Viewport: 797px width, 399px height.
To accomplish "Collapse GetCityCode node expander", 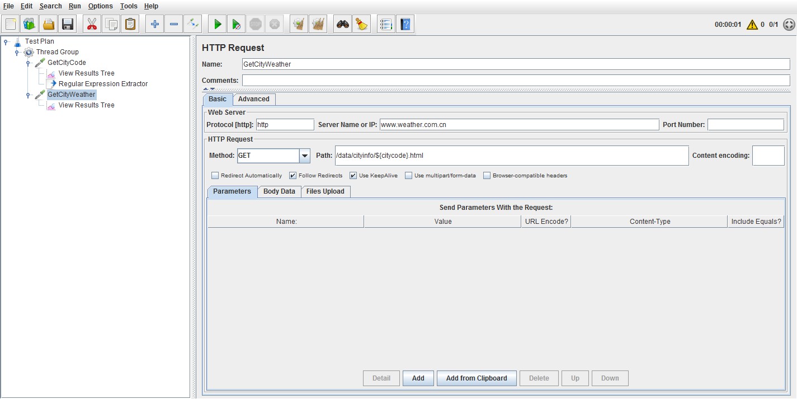I will tap(28, 63).
